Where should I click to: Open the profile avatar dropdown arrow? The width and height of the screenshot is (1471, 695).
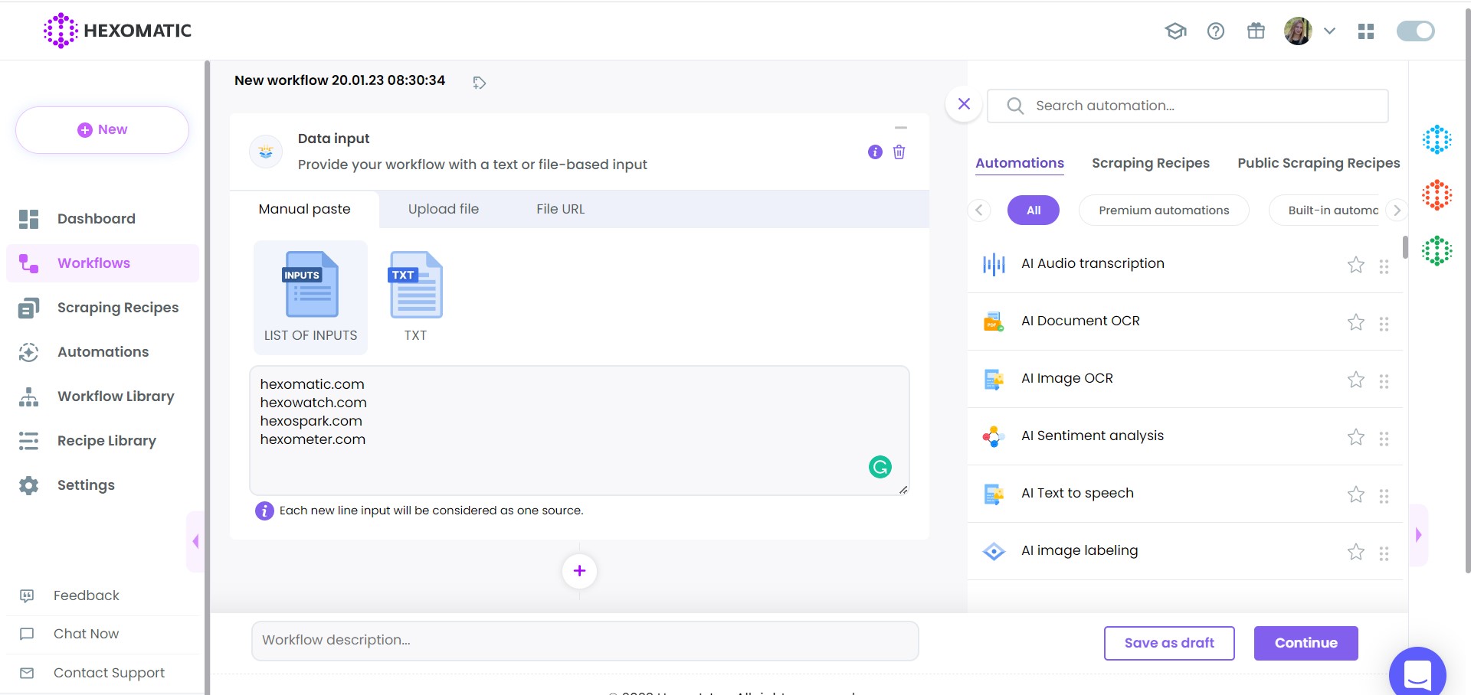click(1329, 31)
